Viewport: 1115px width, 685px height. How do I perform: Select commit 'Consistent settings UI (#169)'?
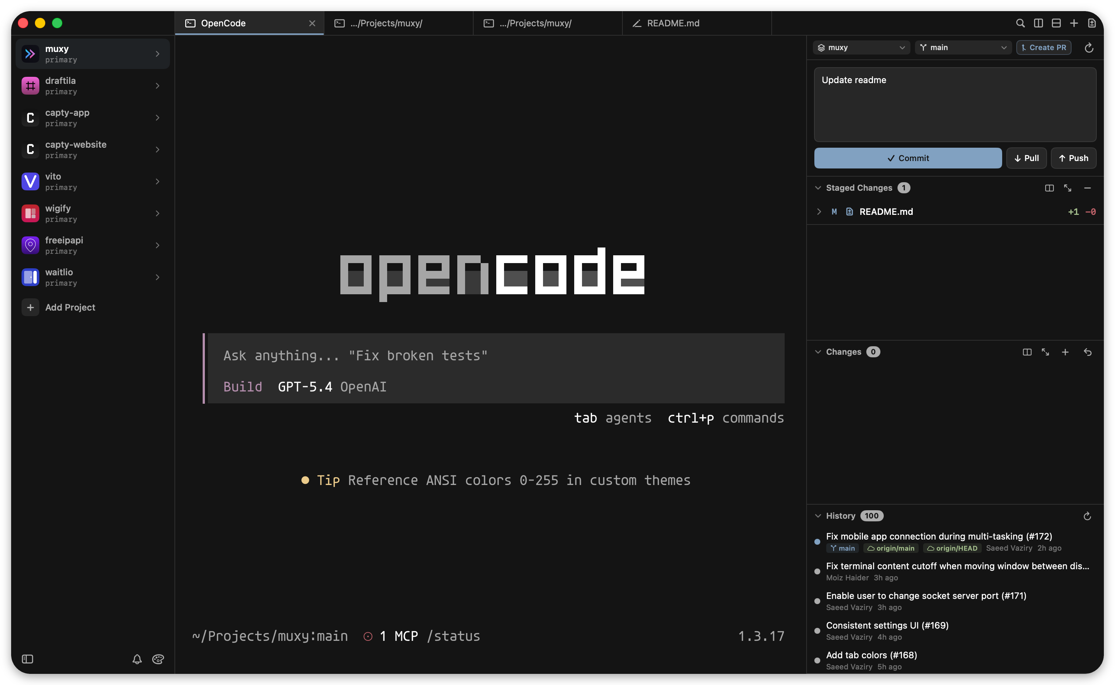point(955,630)
